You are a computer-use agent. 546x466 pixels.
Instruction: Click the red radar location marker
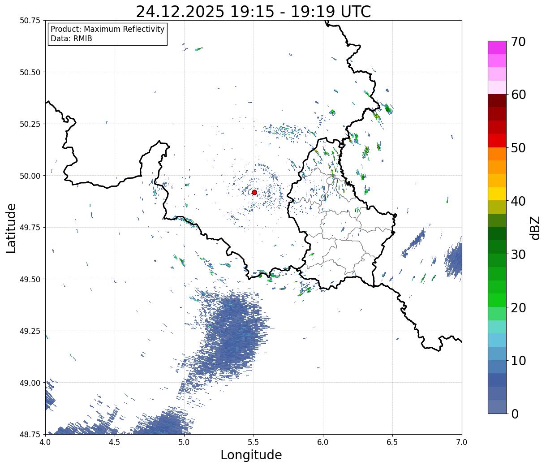[254, 192]
